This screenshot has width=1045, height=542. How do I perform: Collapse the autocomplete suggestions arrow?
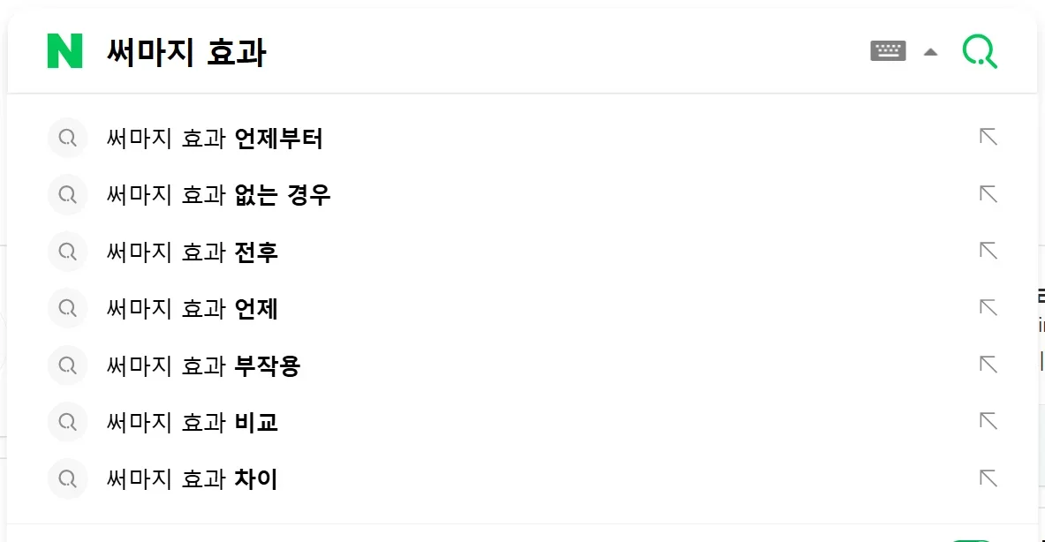tap(930, 52)
